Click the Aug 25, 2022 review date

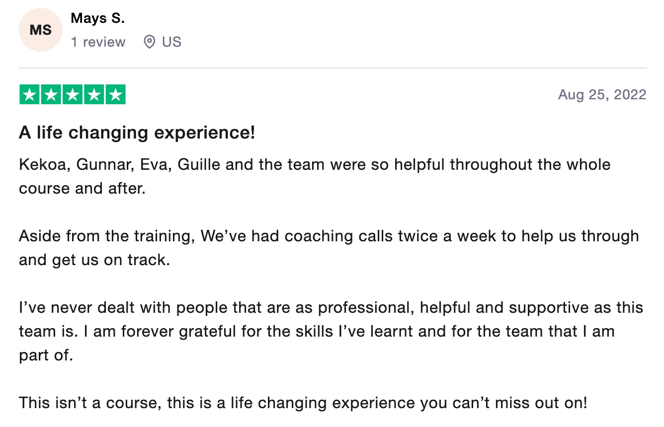point(602,95)
